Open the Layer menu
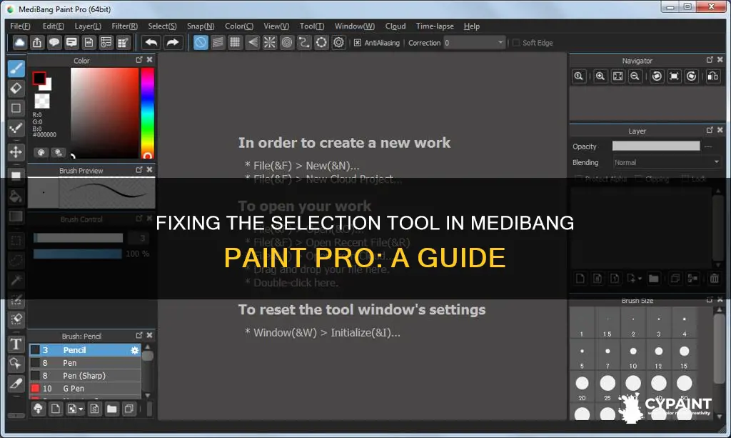 pos(88,26)
